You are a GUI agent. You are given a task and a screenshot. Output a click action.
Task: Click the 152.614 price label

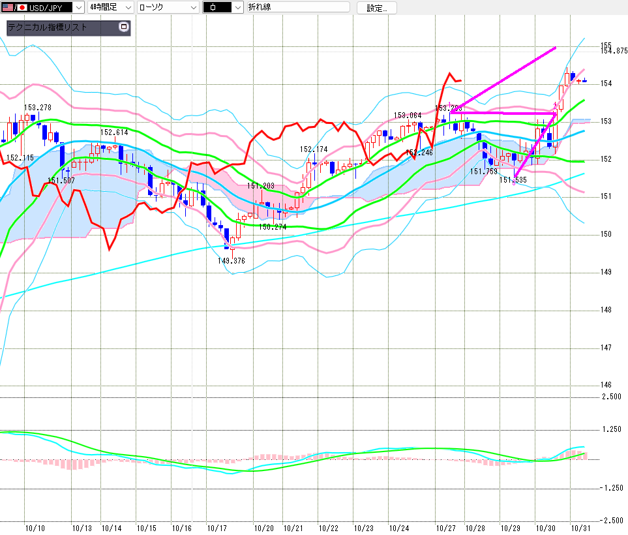[x=113, y=132]
